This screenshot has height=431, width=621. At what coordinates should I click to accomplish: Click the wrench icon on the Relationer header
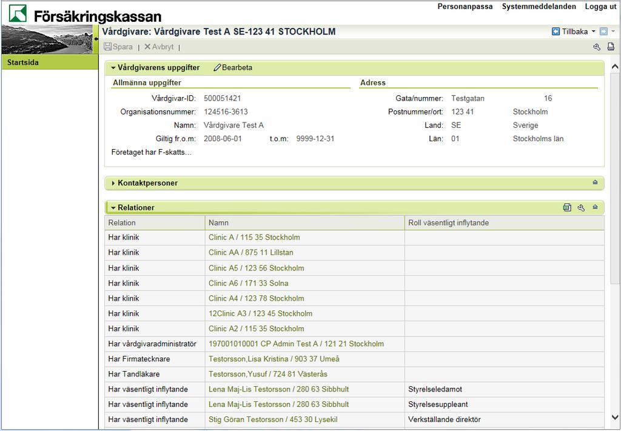pyautogui.click(x=581, y=208)
